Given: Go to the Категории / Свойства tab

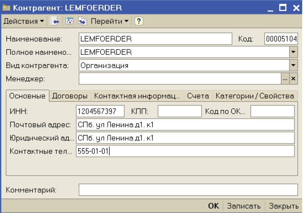Looking at the screenshot, I should pyautogui.click(x=255, y=96).
